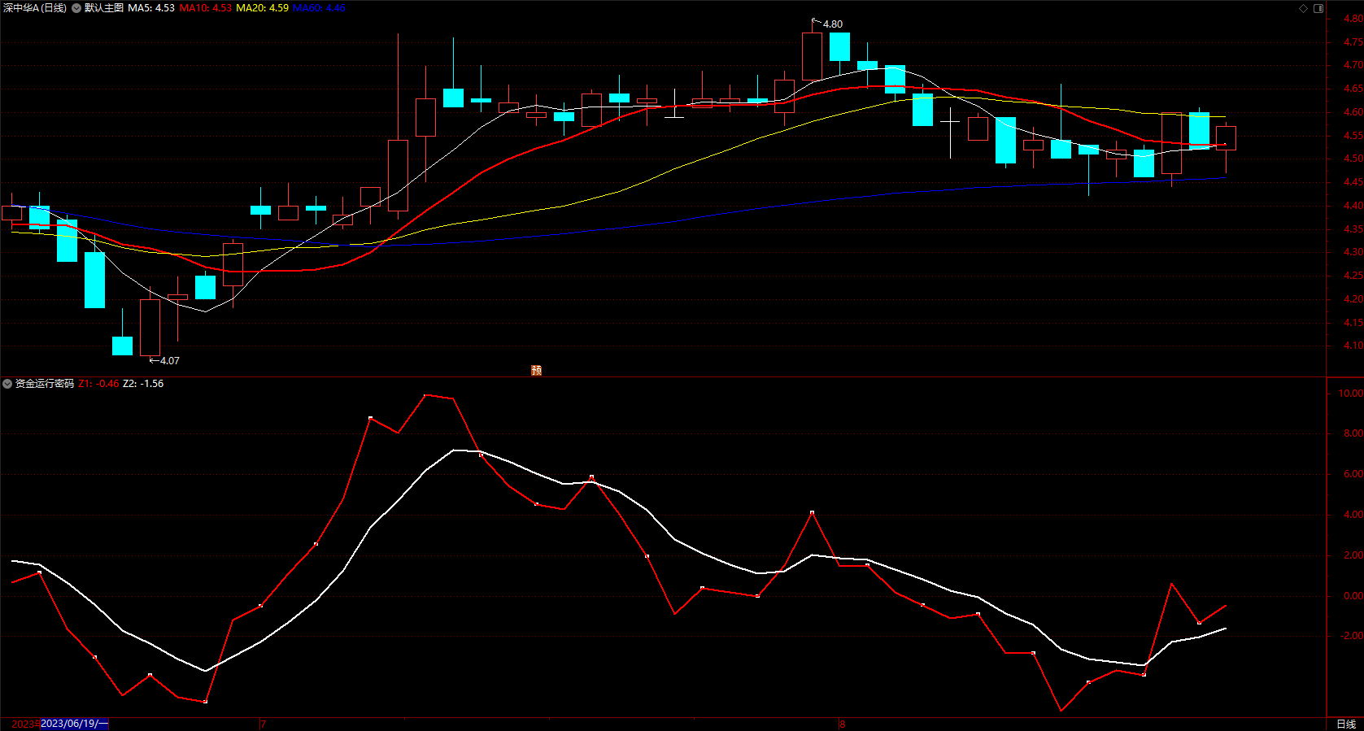The width and height of the screenshot is (1364, 731).
Task: Click the 深中华A (日线) stock title
Action: pyautogui.click(x=35, y=8)
